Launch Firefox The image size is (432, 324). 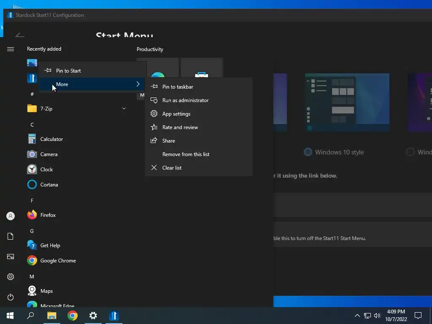[77, 215]
